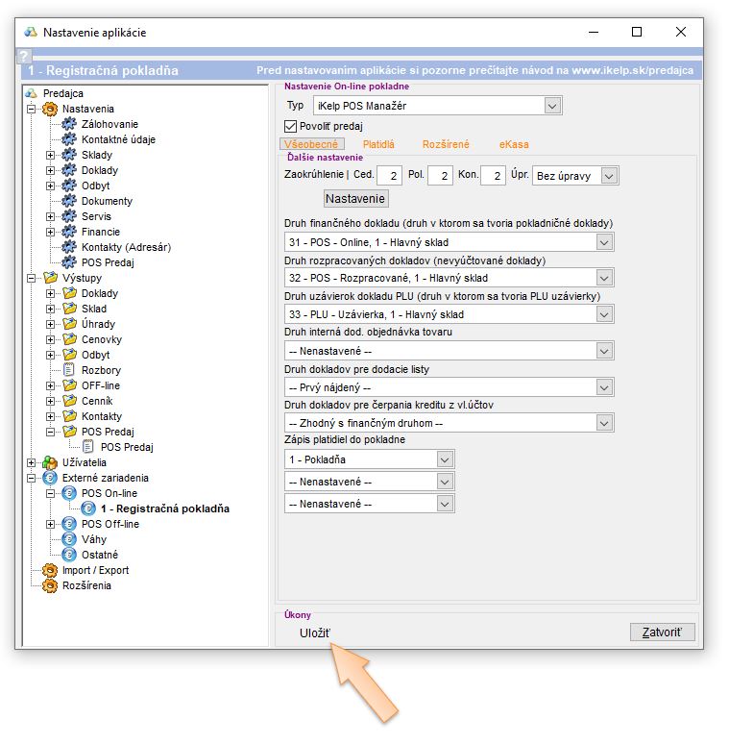This screenshot has width=729, height=744.
Task: Expand the POS Off-line tree node
Action: [x=51, y=524]
